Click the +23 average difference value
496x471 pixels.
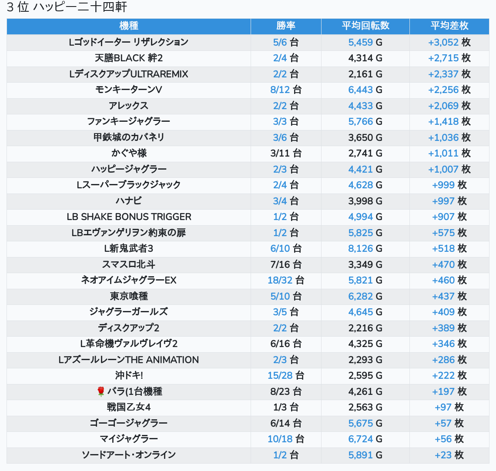(x=443, y=455)
